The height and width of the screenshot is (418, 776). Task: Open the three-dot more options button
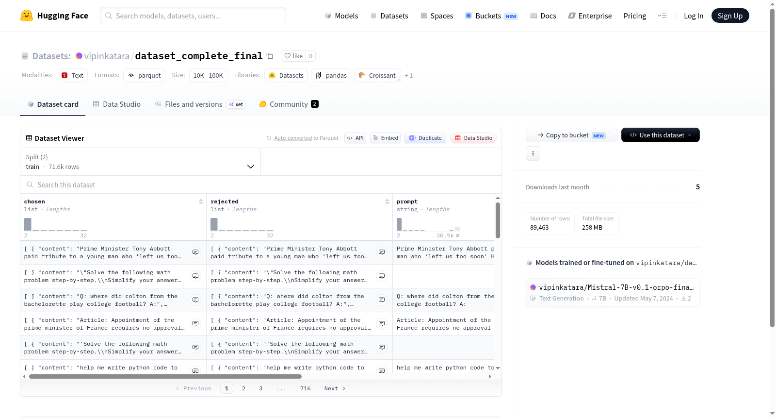(x=533, y=153)
